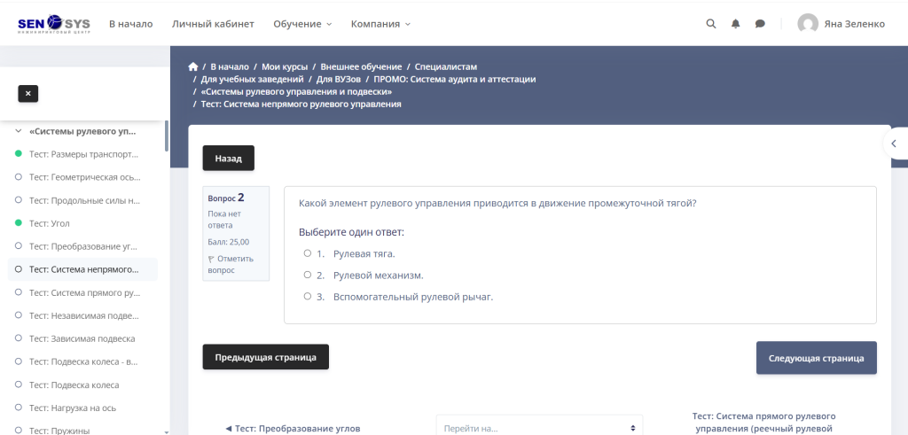The image size is (908, 435).
Task: Collapse «Системы рулевого уп...» section chevron
Action: pos(18,131)
